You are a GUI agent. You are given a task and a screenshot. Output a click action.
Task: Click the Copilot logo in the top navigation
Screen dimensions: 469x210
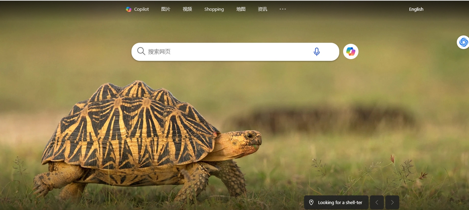(129, 9)
